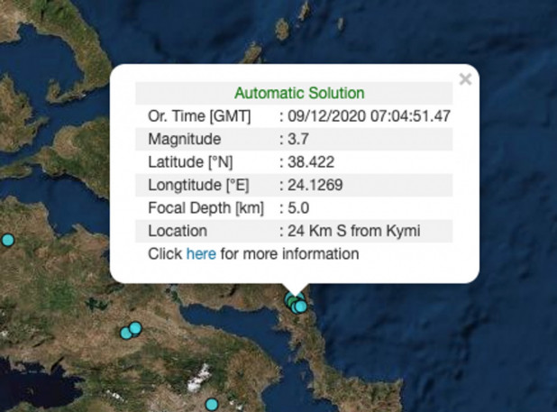This screenshot has height=412, width=557.
Task: Click the 'Or. Time [GMT]' label
Action: coord(199,116)
